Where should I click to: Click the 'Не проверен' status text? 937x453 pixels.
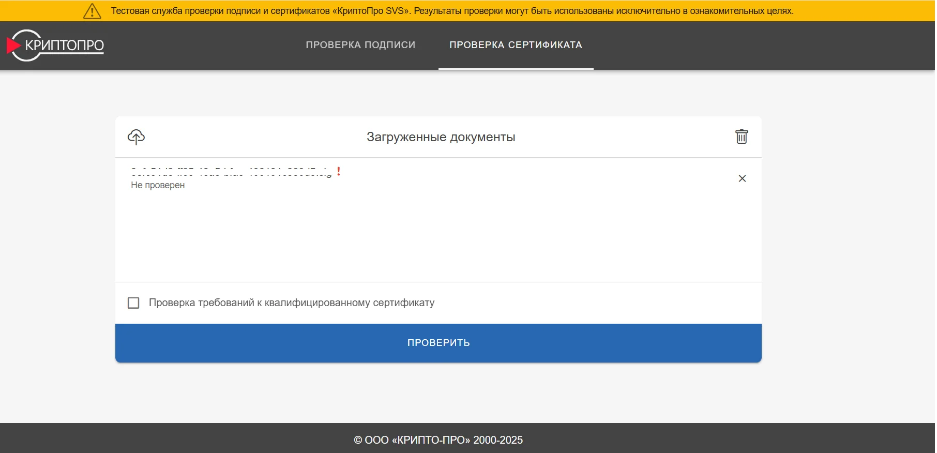point(158,185)
